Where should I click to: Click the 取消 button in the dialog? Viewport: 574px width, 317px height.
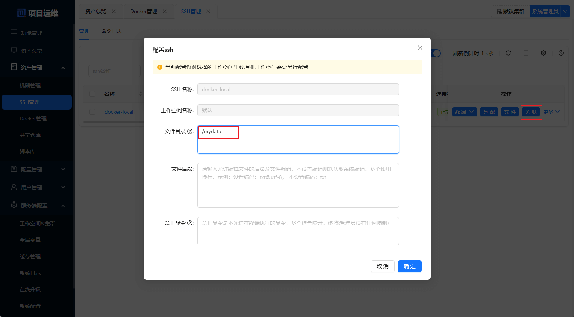(382, 266)
